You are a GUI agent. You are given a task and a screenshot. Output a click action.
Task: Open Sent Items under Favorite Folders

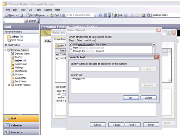(15, 40)
